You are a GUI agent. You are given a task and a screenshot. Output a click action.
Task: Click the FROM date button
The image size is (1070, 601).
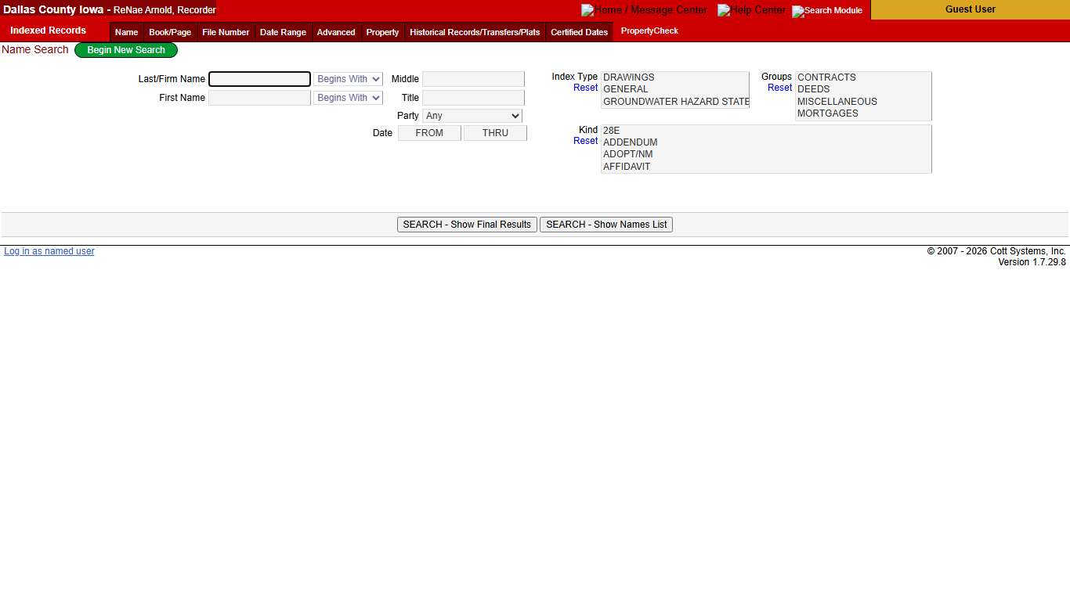tap(429, 133)
